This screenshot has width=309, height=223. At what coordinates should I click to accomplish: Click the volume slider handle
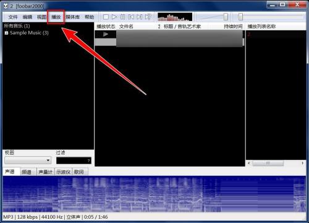pos(226,17)
